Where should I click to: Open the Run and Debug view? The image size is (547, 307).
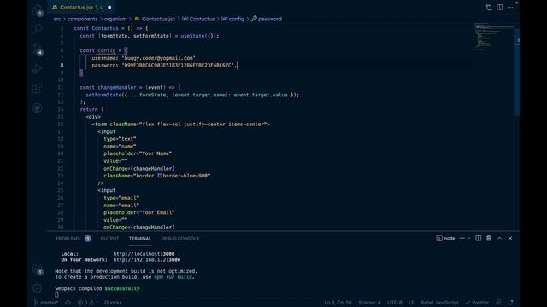[x=38, y=68]
